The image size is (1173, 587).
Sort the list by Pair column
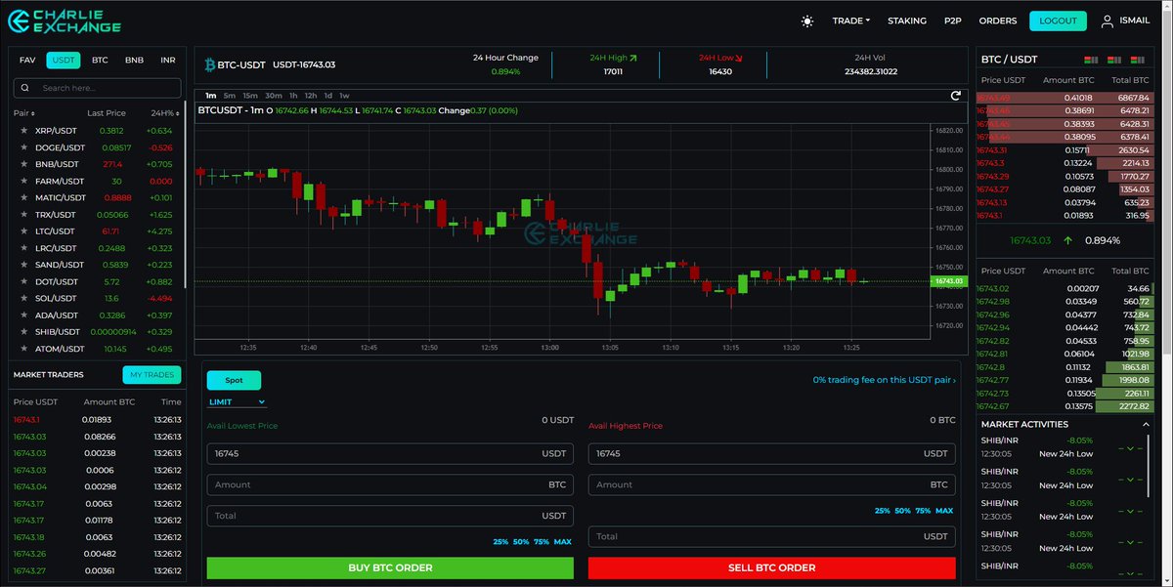(x=22, y=113)
